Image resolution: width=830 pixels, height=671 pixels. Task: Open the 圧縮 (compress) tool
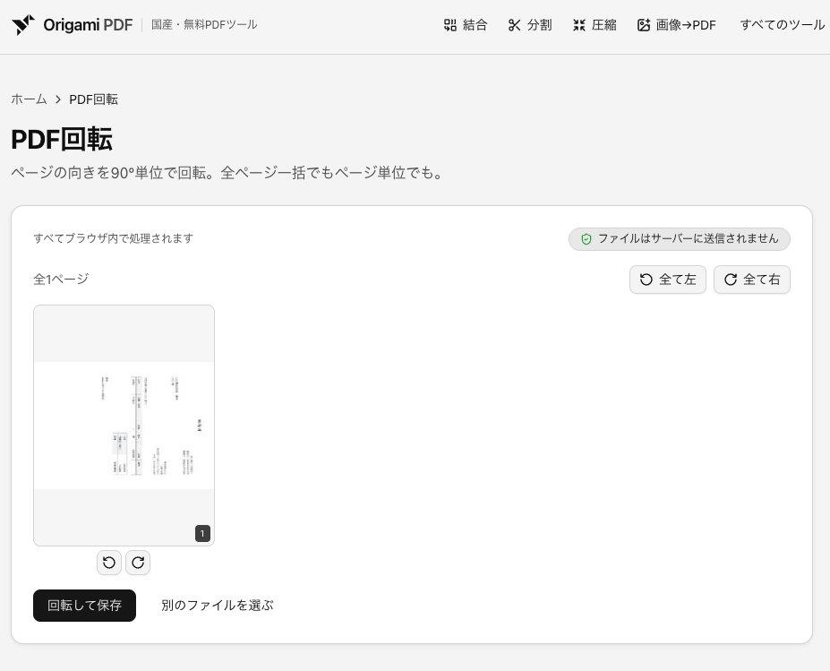[595, 25]
